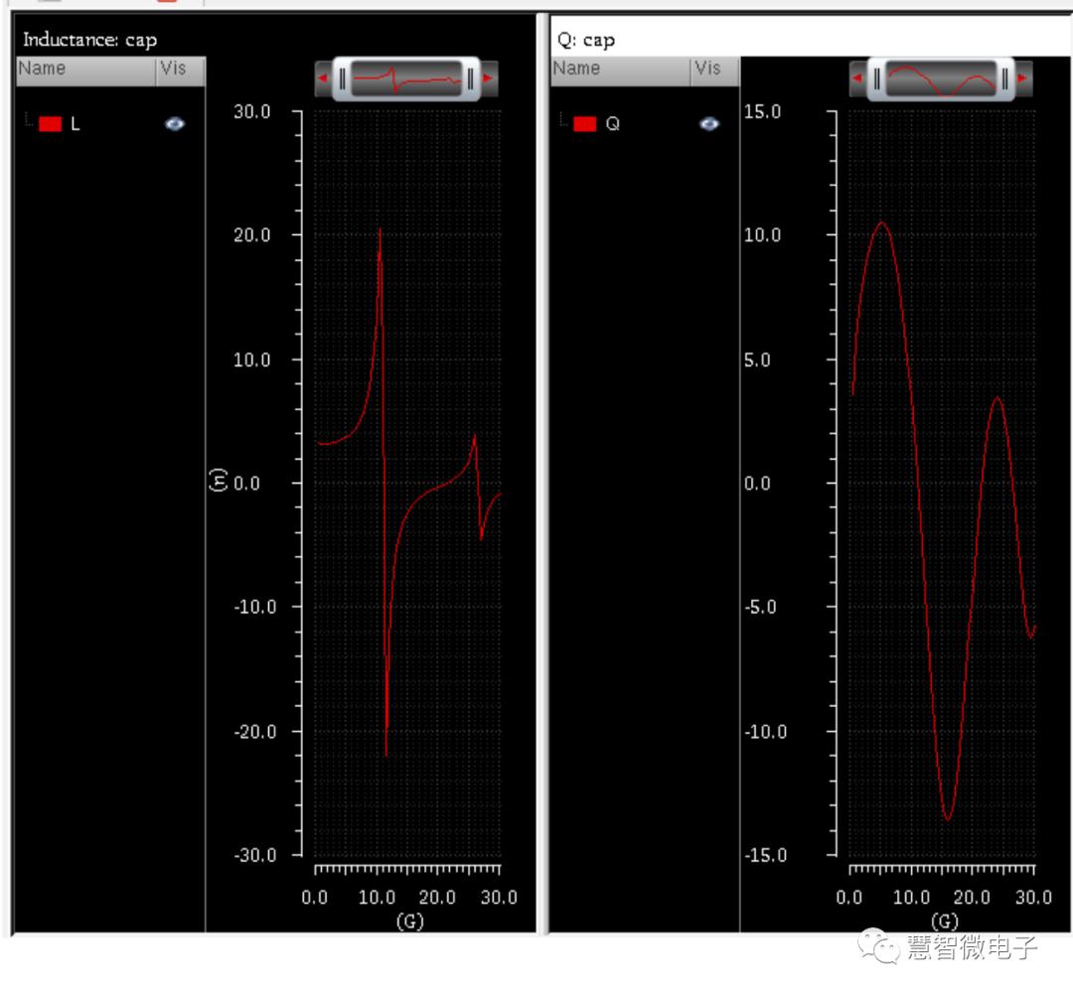This screenshot has width=1073, height=995.
Task: Click the Vis column header in Q panel
Action: pos(715,71)
